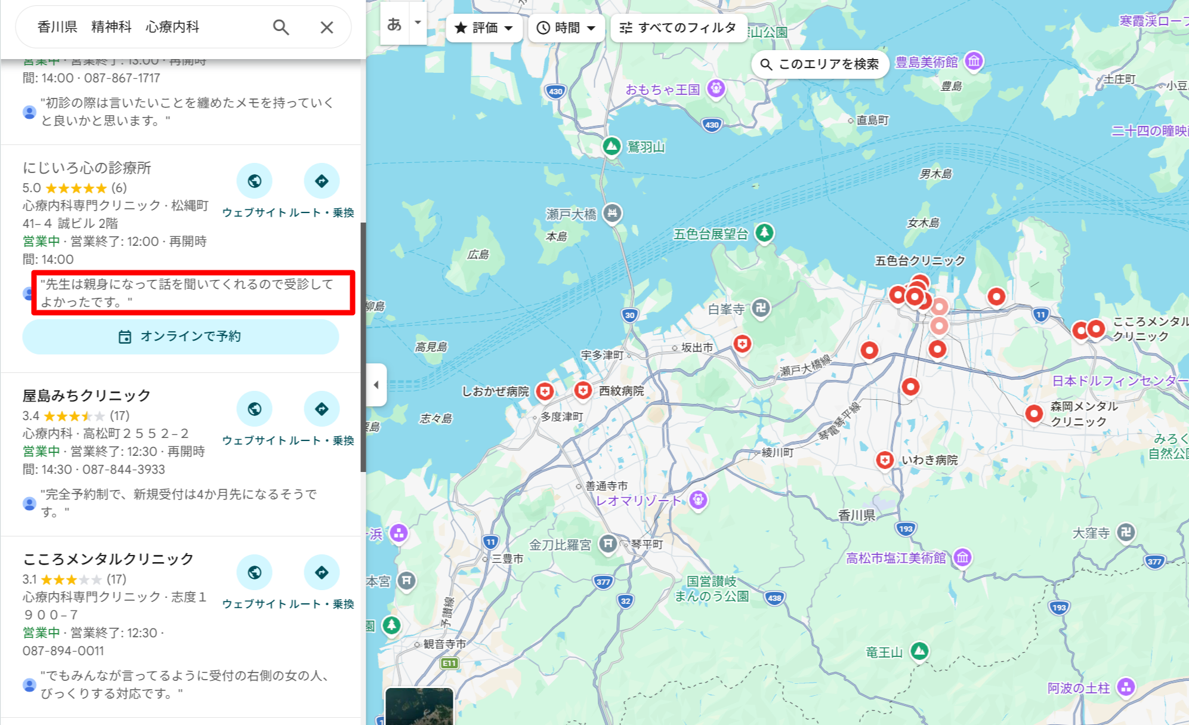Image resolution: width=1189 pixels, height=725 pixels.
Task: Expand the input method dropdown arrow
Action: point(418,23)
